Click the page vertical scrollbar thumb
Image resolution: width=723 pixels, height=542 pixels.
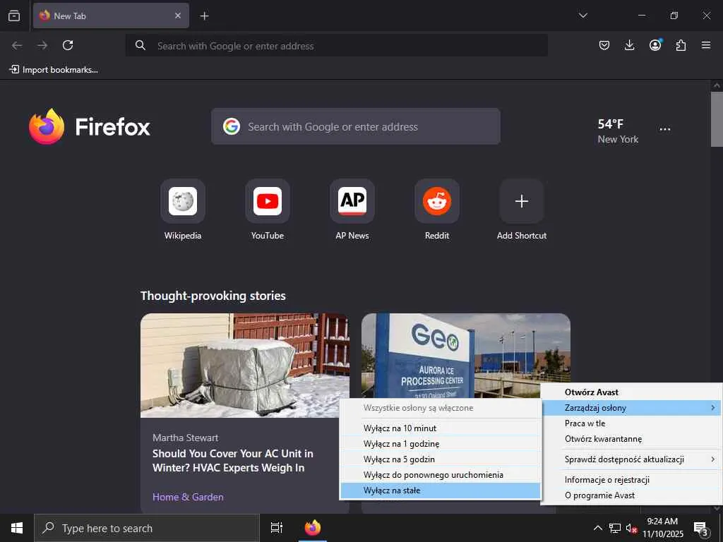click(x=717, y=119)
